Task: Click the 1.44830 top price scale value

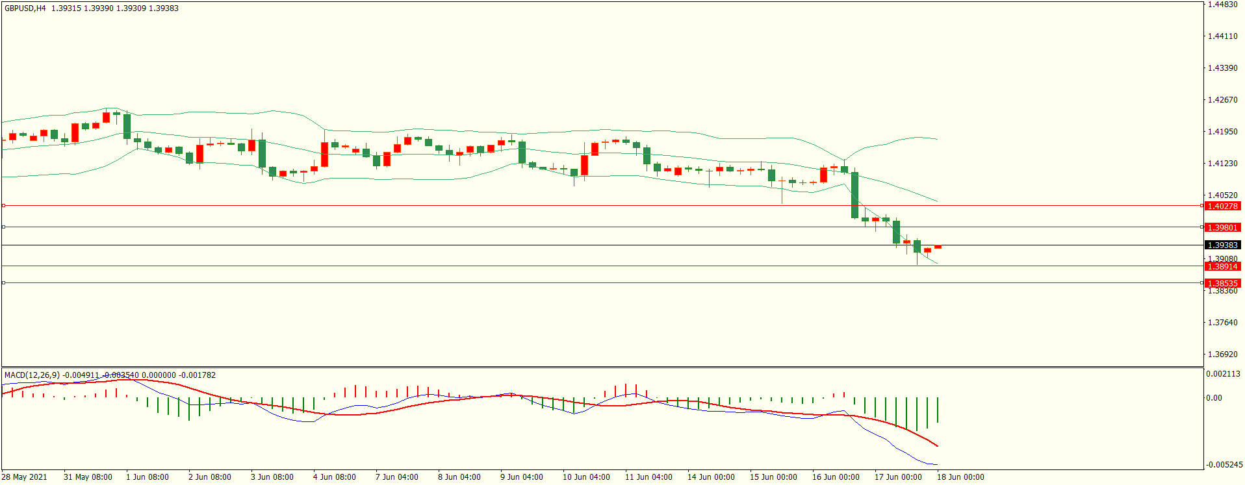Action: [1222, 5]
